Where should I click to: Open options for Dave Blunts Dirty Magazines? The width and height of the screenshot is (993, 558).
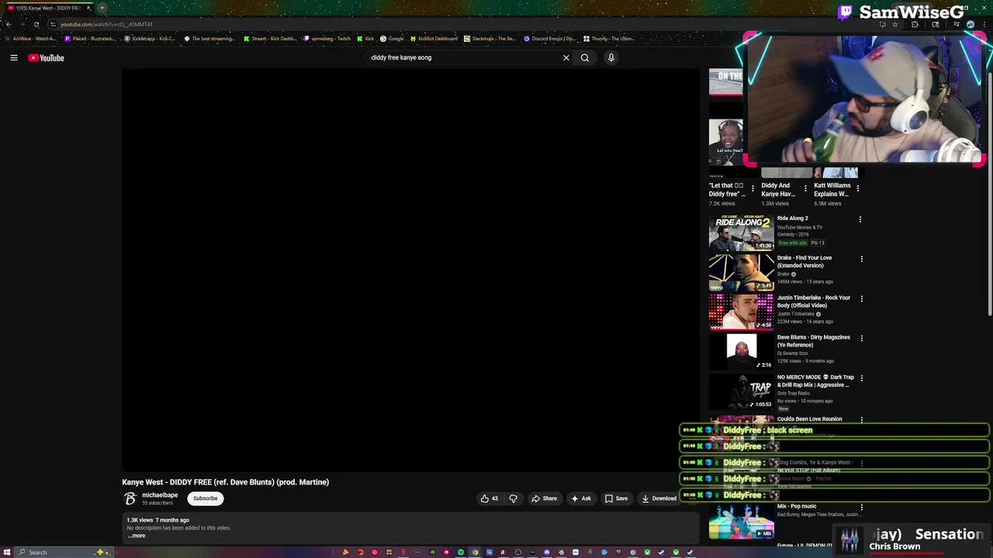point(860,338)
